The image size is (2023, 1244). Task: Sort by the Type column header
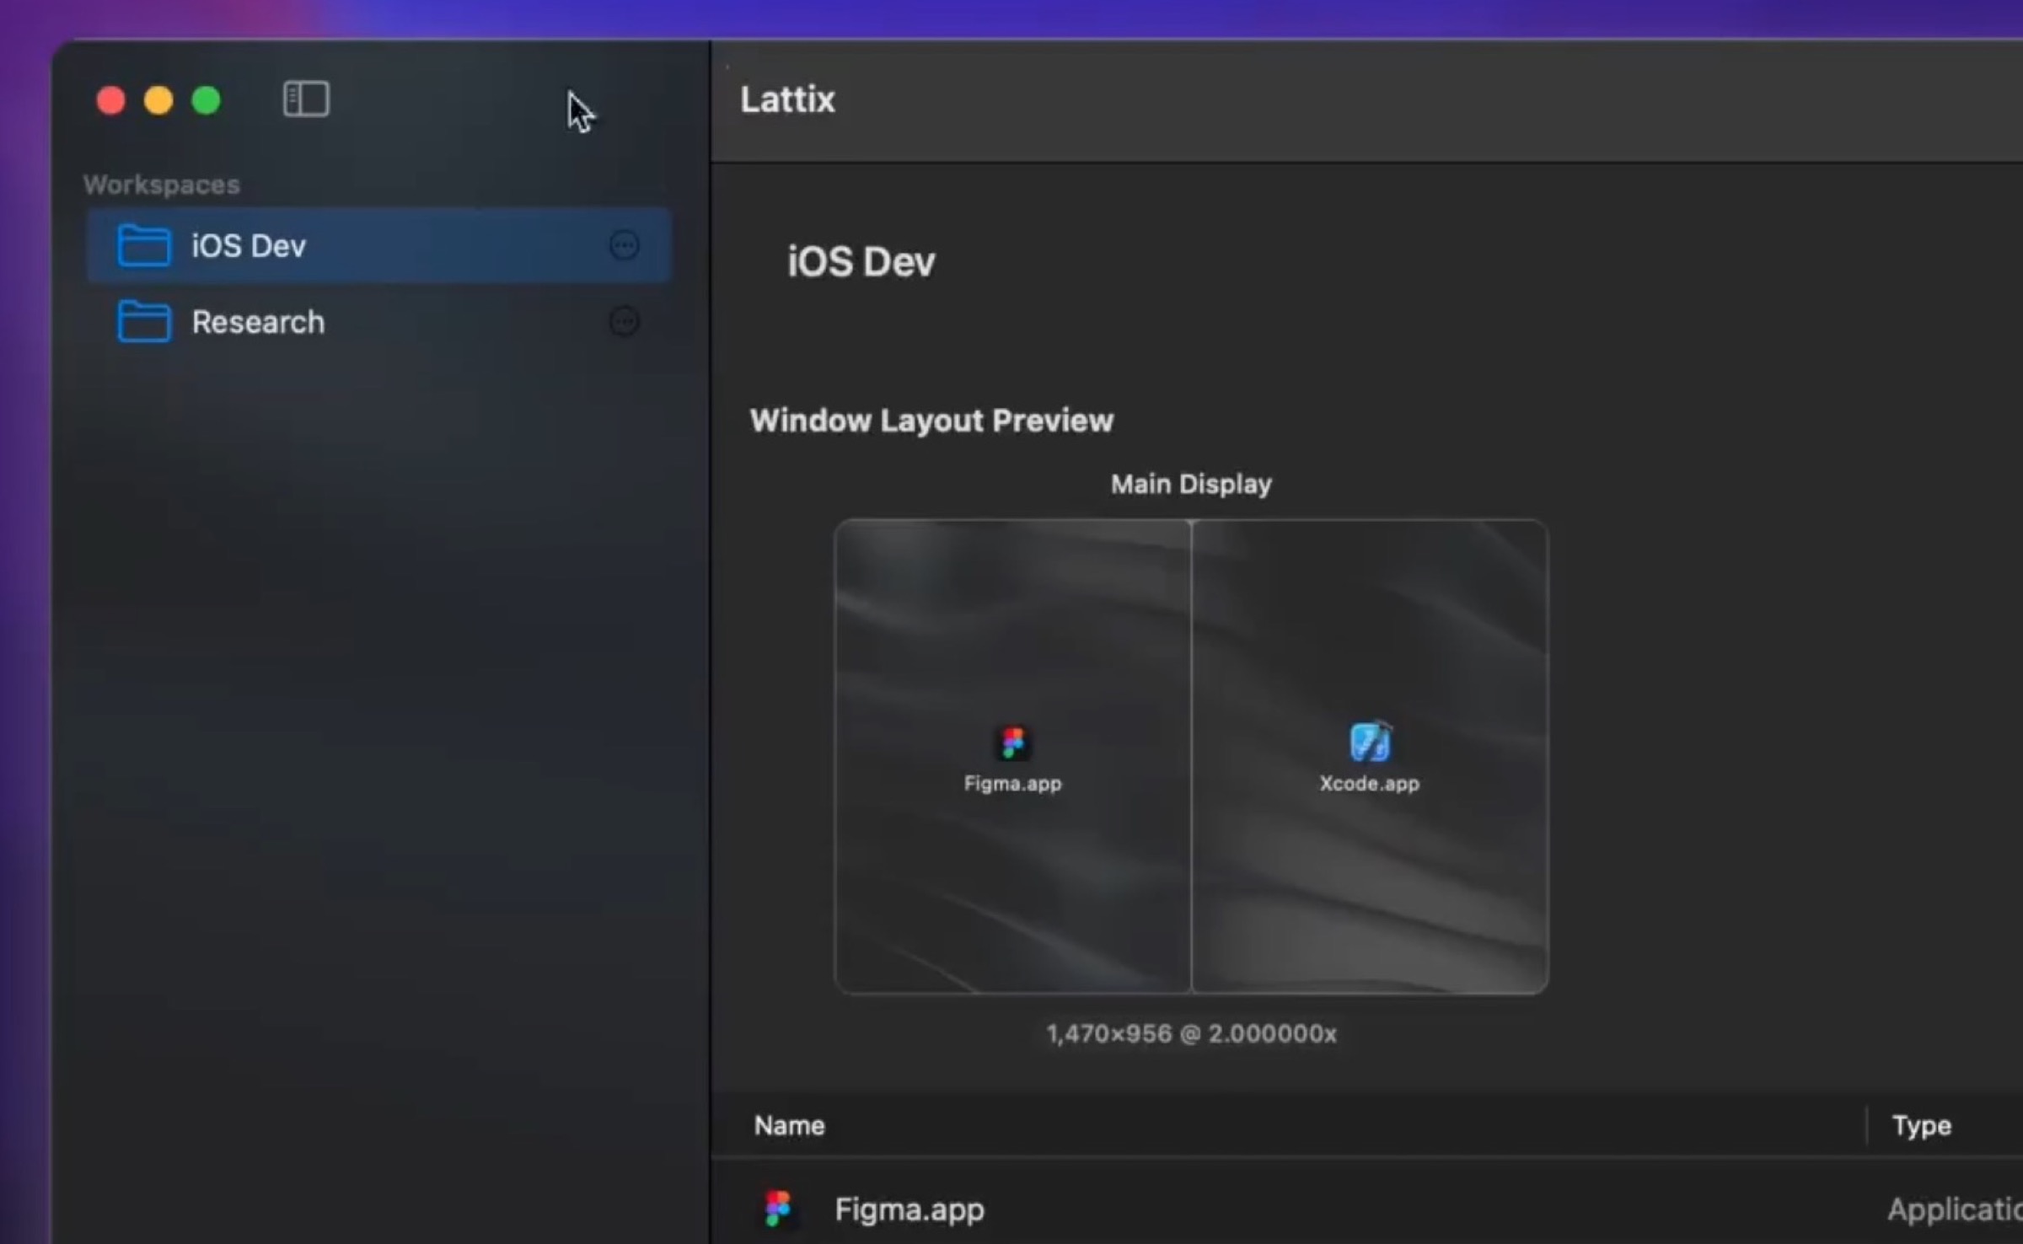point(1921,1126)
